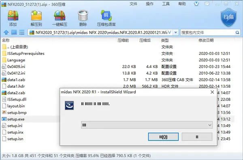Open the 操作 menu
The image size is (243, 160).
[149, 4]
